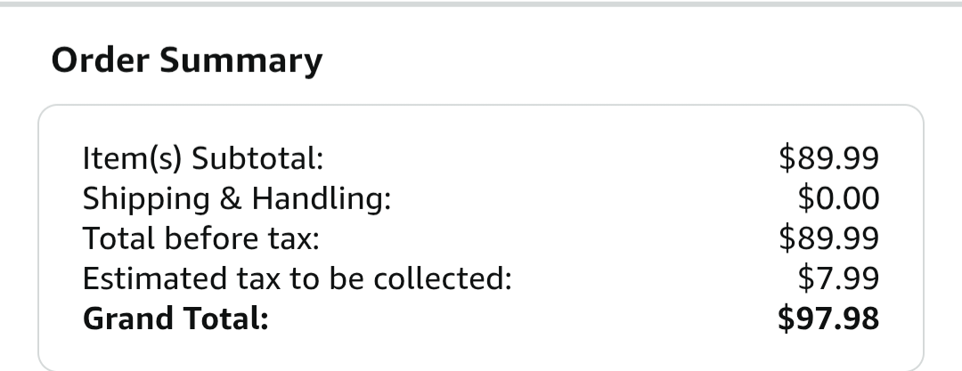Click the Order Summary heading

[186, 60]
